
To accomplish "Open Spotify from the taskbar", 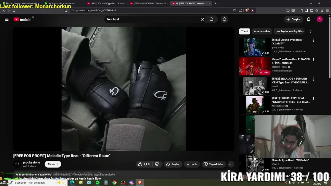I will click(97, 183).
